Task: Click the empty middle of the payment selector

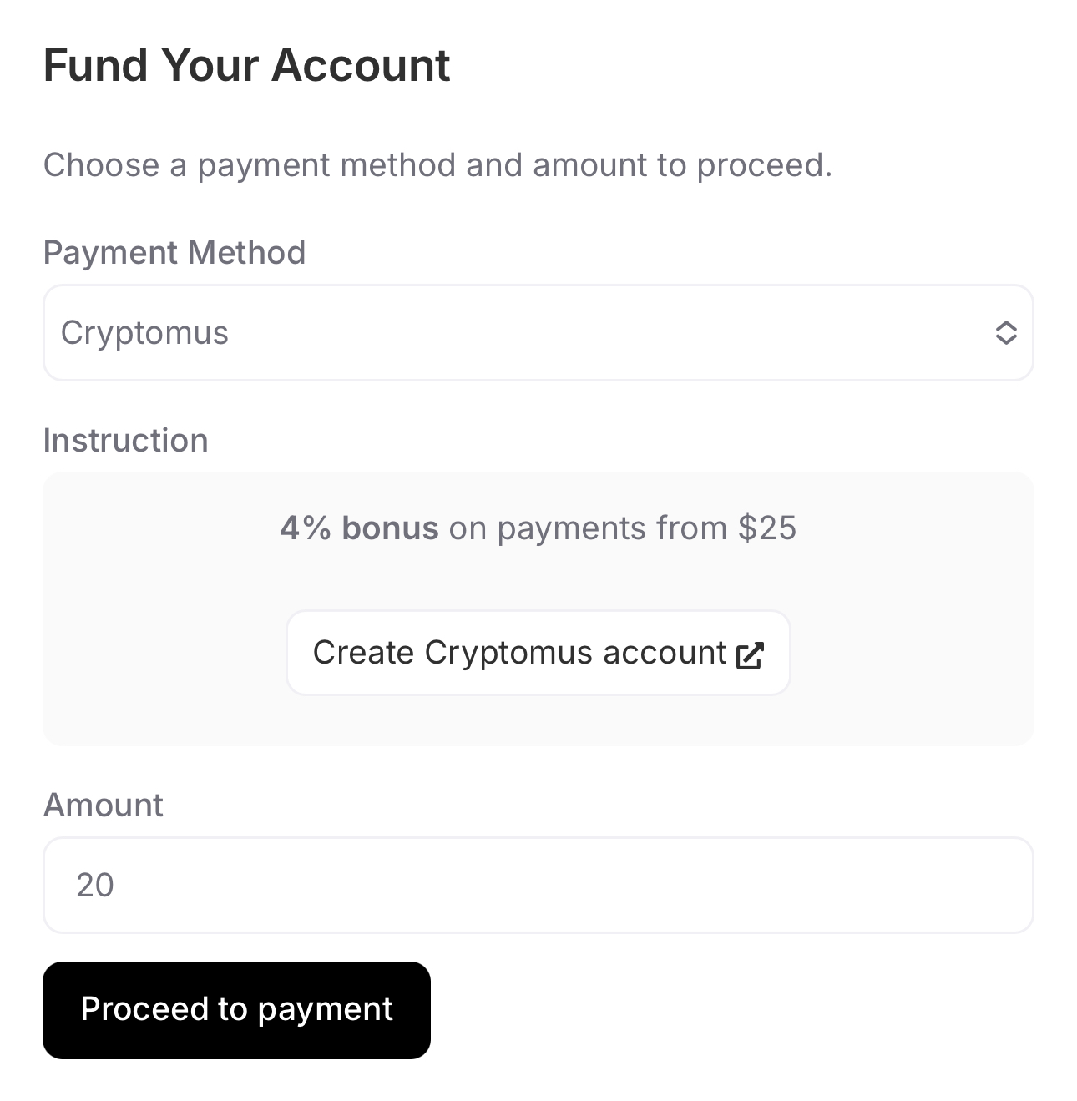Action: [584, 333]
